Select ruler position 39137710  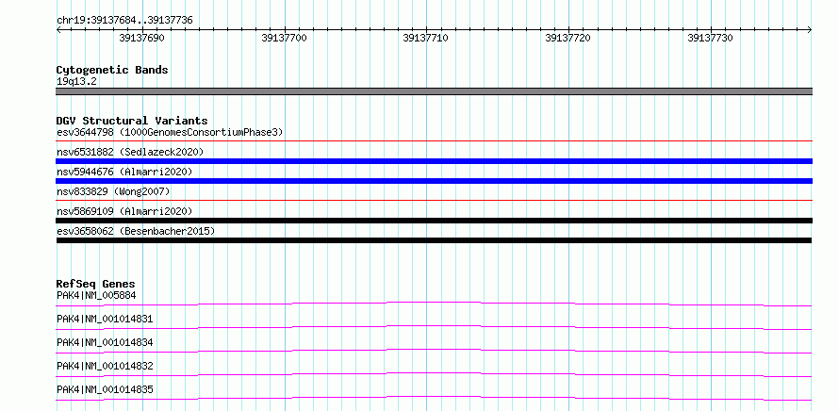pyautogui.click(x=426, y=38)
